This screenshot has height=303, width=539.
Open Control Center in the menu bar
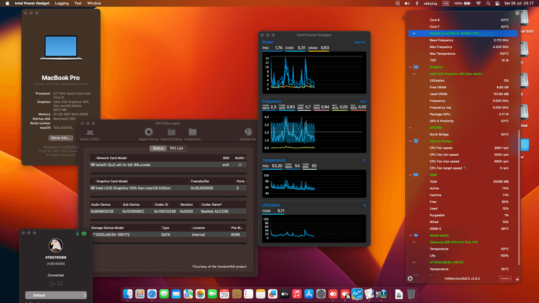[x=497, y=3]
